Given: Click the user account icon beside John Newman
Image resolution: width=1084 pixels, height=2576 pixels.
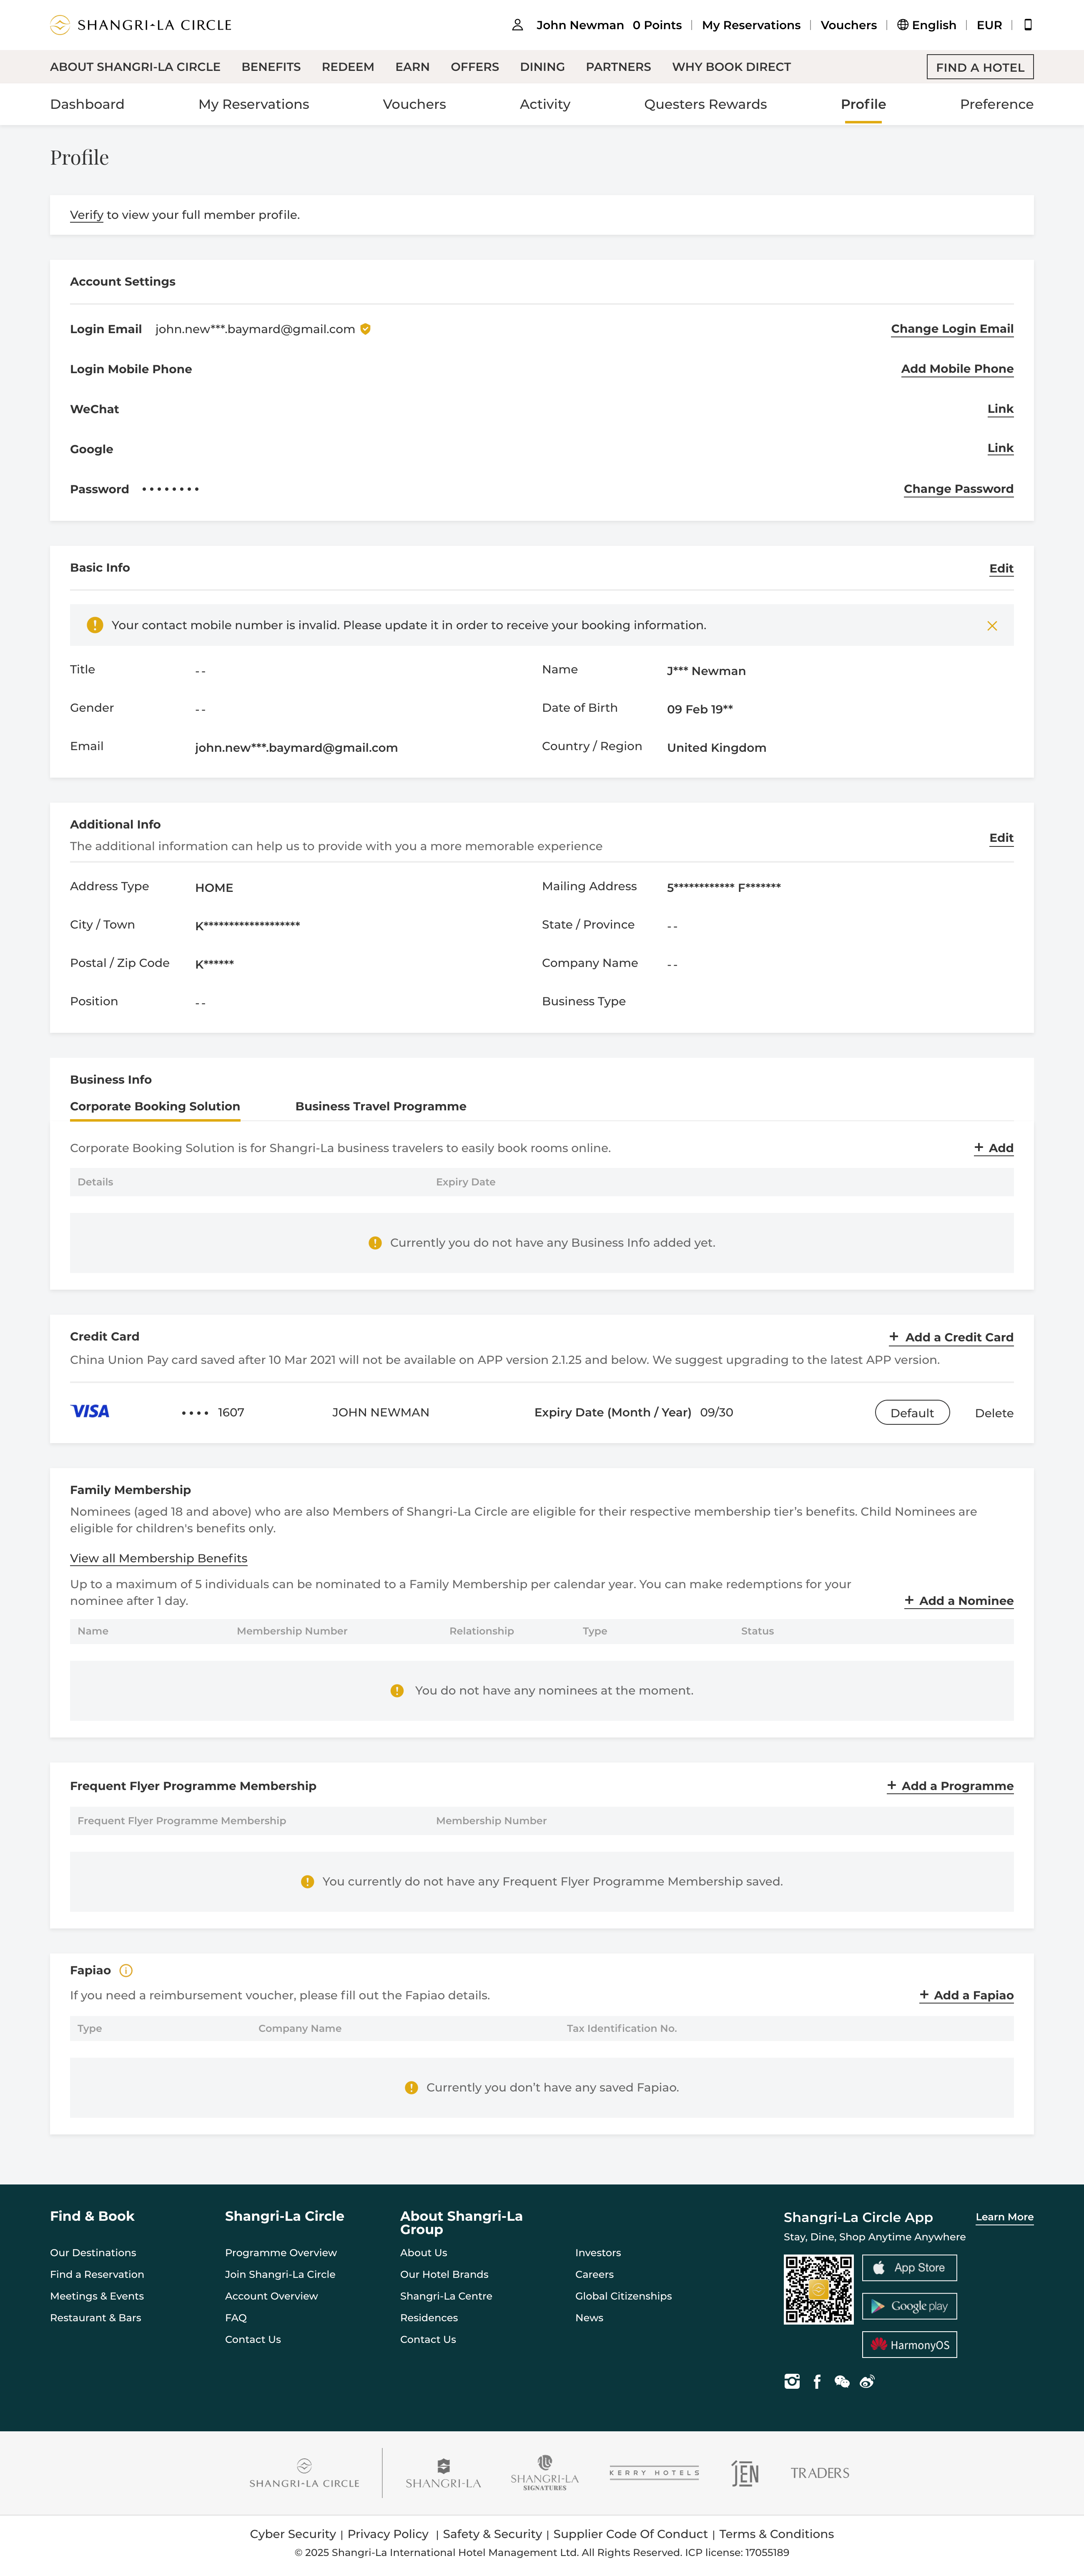Looking at the screenshot, I should (x=517, y=25).
